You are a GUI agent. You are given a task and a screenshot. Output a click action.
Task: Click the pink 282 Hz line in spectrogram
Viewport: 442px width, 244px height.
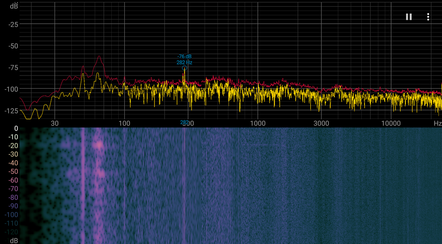click(x=185, y=186)
